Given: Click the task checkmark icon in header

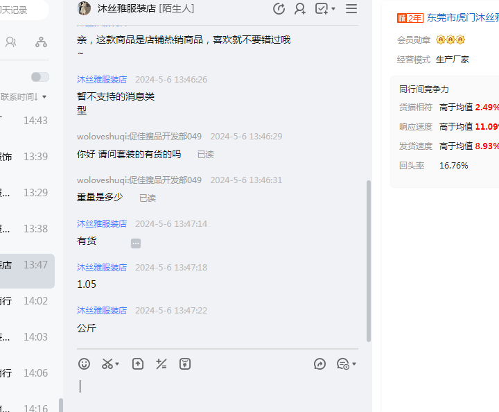Looking at the screenshot, I should coord(322,8).
